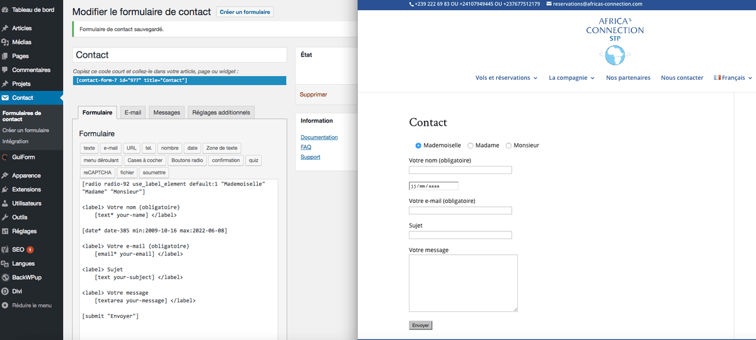Expand the La compagnie menu
The width and height of the screenshot is (756, 340).
click(572, 78)
